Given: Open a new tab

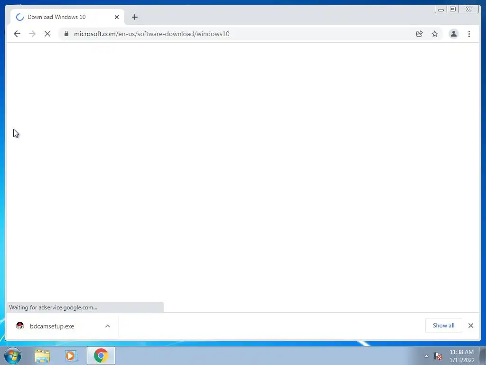Looking at the screenshot, I should [134, 17].
